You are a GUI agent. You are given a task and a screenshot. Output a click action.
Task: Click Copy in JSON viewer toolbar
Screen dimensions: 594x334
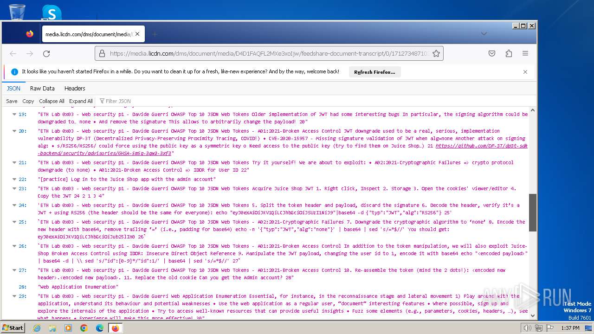point(28,101)
